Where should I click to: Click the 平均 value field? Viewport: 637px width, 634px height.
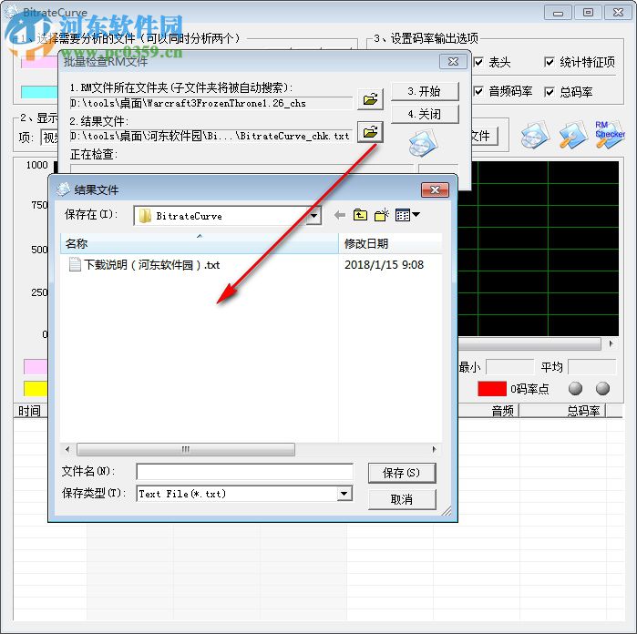592,367
